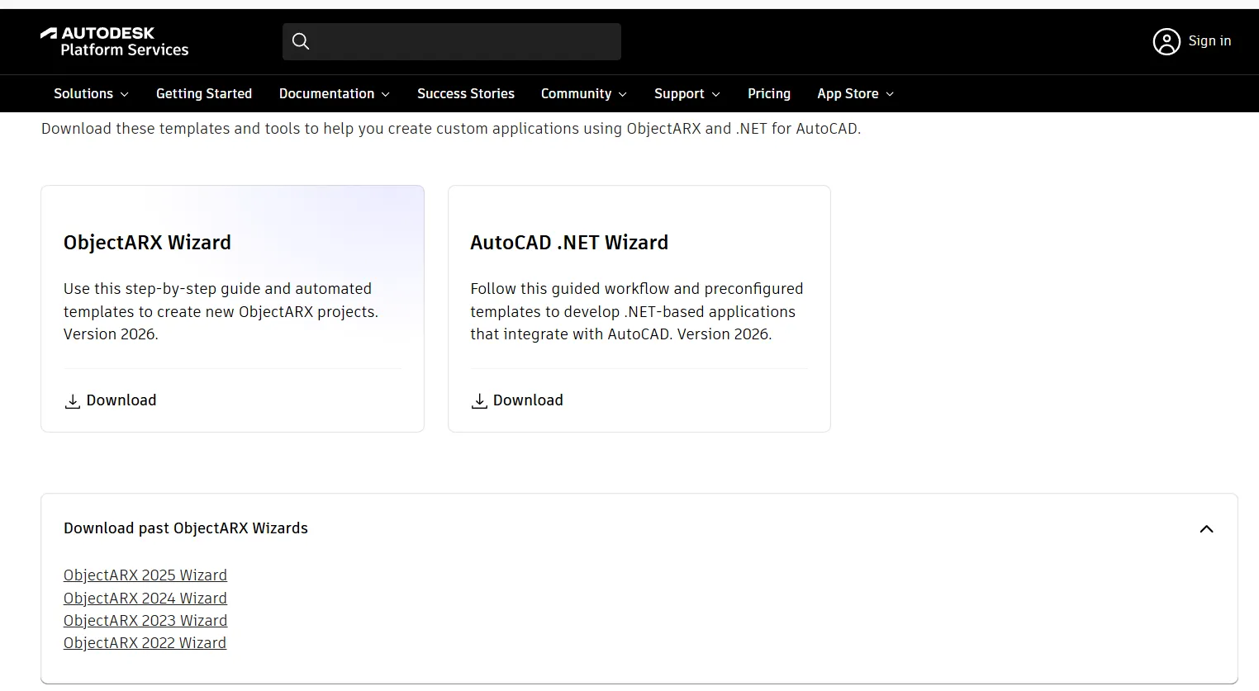Click the ObjectARX Wizard download arrow icon
Viewport: 1259px width, 691px height.
[x=73, y=401]
